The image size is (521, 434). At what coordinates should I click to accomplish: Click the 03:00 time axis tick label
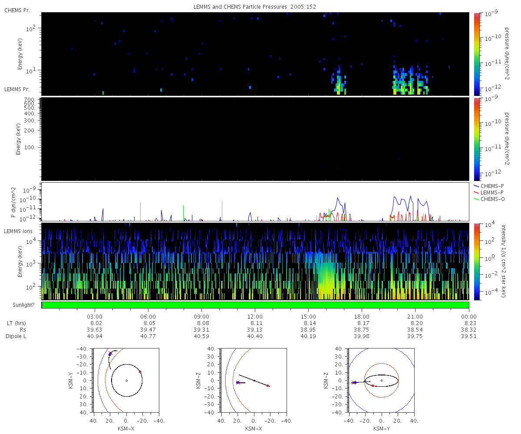click(95, 317)
